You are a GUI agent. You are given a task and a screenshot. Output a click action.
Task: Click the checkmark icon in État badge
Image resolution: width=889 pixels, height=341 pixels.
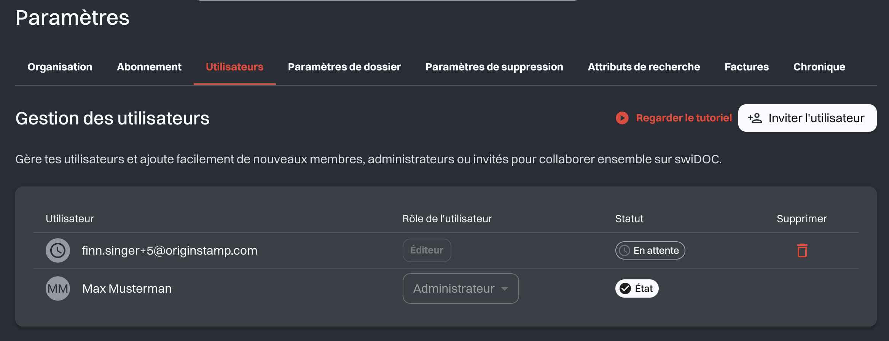[x=625, y=288]
